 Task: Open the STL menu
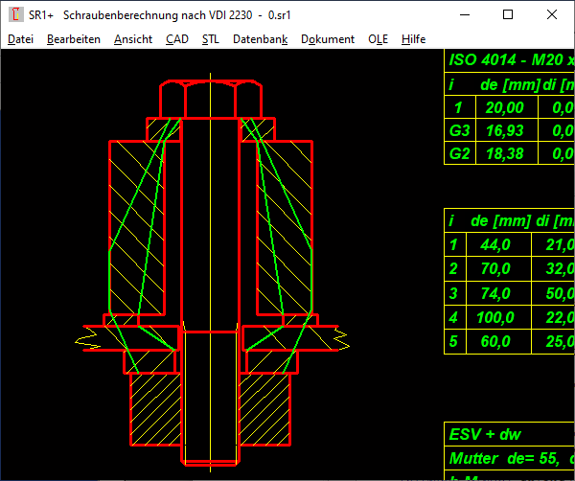[210, 39]
